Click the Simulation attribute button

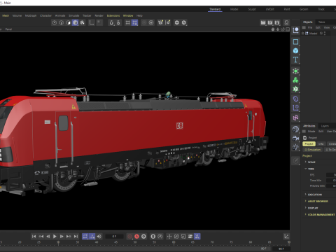coord(313,150)
